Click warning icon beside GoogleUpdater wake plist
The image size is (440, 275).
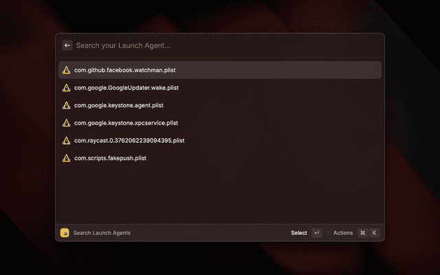[x=66, y=88]
